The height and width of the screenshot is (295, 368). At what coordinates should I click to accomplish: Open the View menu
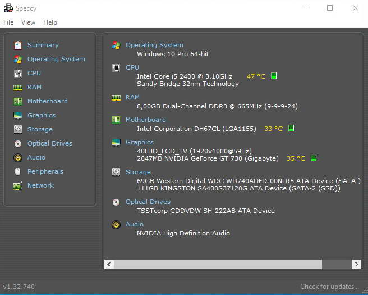click(x=28, y=22)
